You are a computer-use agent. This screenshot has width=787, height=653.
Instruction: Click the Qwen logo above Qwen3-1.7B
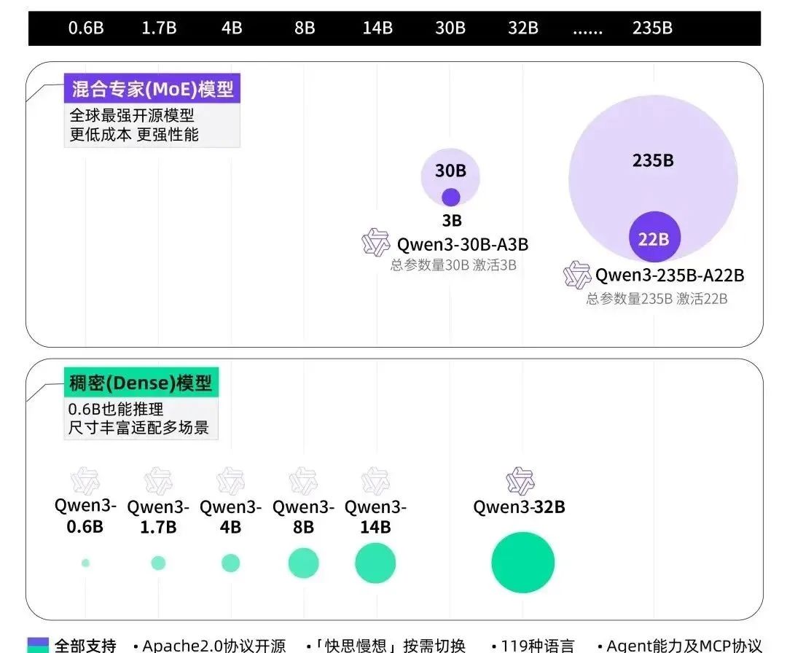(x=158, y=481)
